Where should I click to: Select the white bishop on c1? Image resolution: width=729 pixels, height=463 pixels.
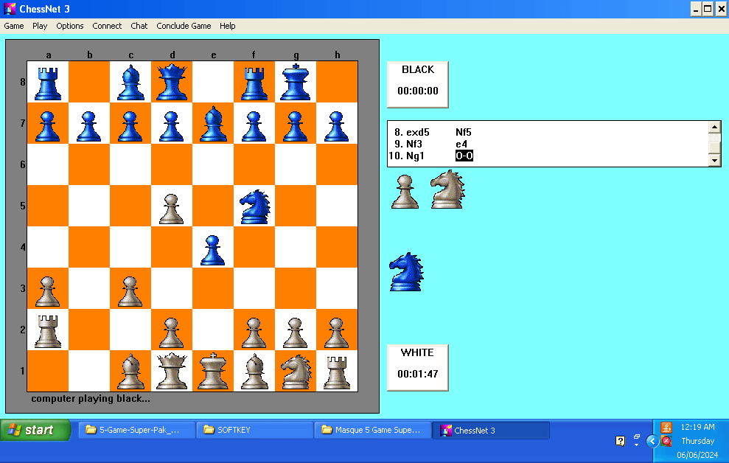pos(130,371)
